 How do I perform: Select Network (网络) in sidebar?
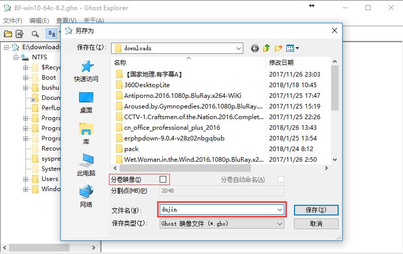[86, 197]
